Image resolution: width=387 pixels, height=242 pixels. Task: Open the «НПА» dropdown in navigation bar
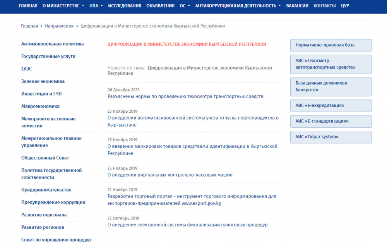tap(96, 6)
